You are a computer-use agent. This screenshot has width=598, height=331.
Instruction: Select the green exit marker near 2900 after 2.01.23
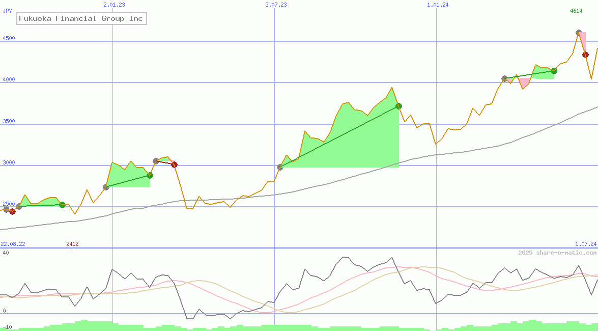[150, 176]
